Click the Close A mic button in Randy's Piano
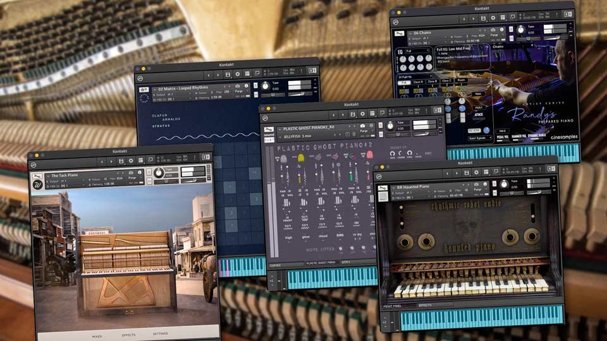The height and width of the screenshot is (341, 607). pos(419,82)
